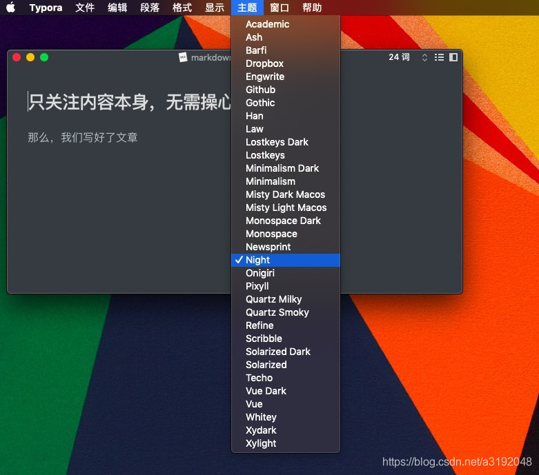Select the Newsprint theme

tap(286, 247)
